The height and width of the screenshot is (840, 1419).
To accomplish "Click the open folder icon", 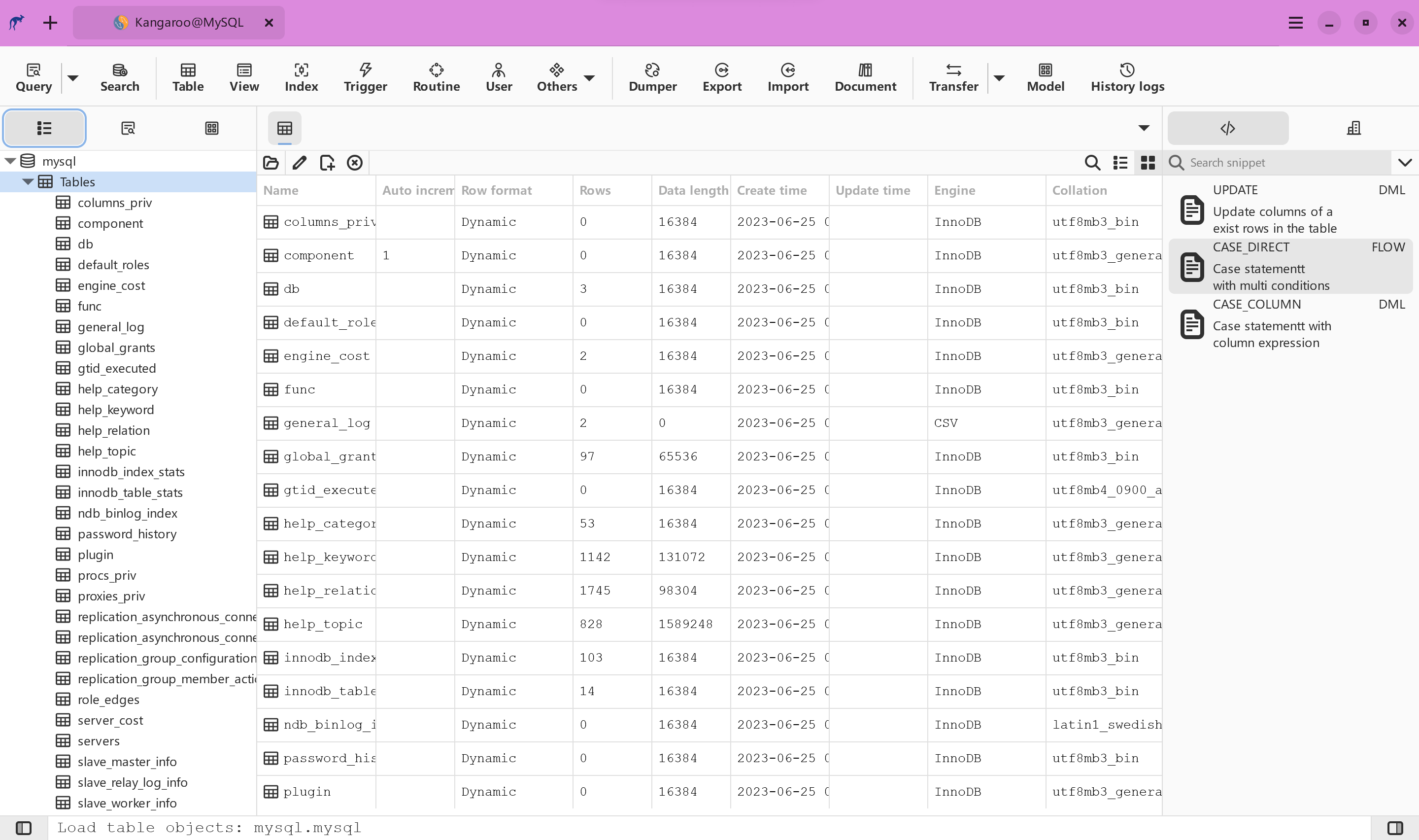I will tap(271, 163).
